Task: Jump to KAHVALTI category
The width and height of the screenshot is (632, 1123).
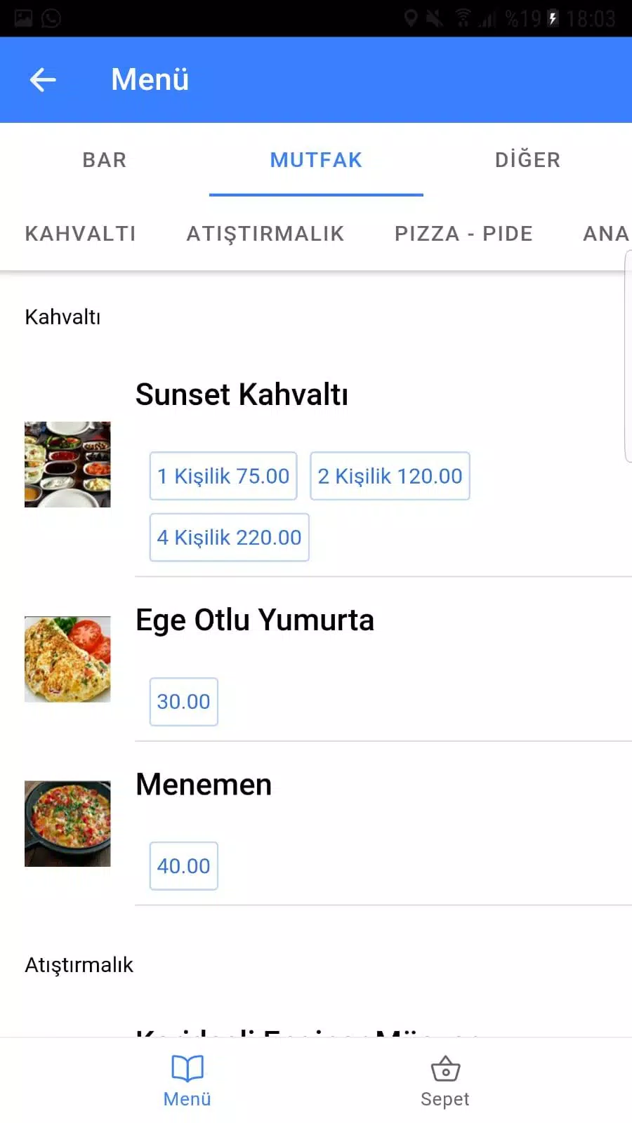Action: (81, 234)
